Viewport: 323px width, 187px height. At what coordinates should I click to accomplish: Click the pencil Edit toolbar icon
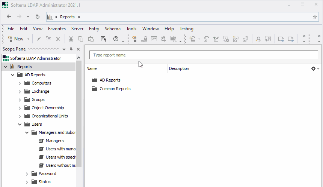tap(39, 39)
